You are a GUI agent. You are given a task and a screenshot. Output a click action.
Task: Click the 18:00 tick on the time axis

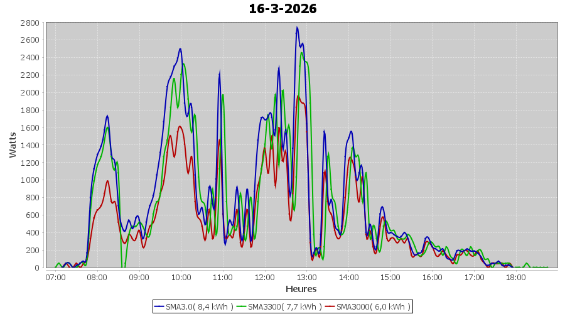515,277
